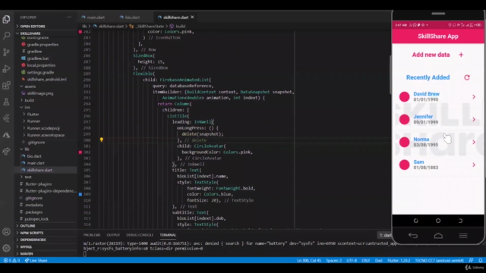Open Norma entry chevron

[474, 142]
